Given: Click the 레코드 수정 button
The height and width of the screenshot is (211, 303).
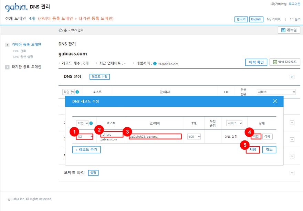Looking at the screenshot, I should [x=100, y=77].
